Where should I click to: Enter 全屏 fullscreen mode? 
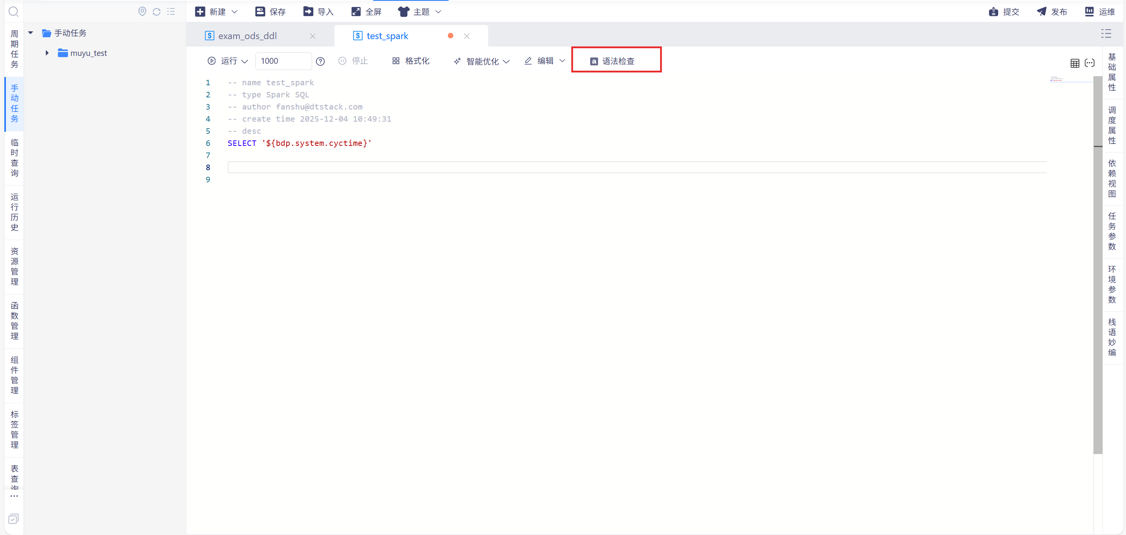coord(367,12)
